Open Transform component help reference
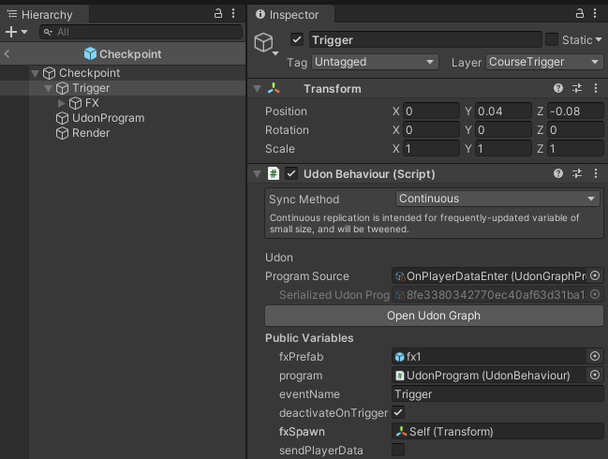 (558, 88)
